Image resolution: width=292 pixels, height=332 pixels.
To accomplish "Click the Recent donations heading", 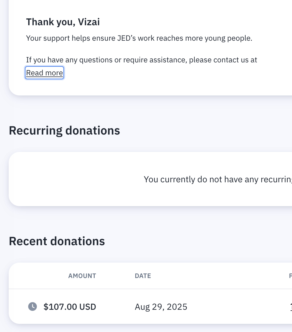I will click(x=57, y=241).
